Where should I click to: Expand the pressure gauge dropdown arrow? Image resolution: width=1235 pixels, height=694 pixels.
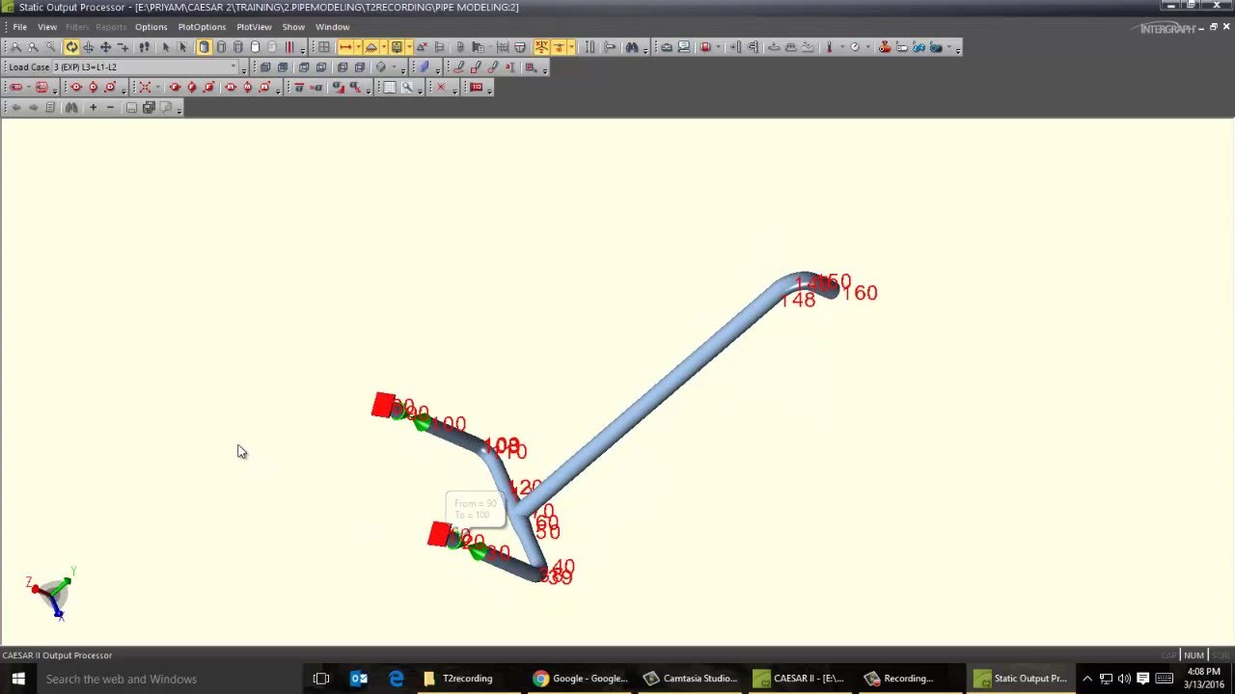[x=867, y=46]
